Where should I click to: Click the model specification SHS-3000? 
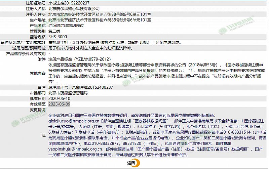58,37
